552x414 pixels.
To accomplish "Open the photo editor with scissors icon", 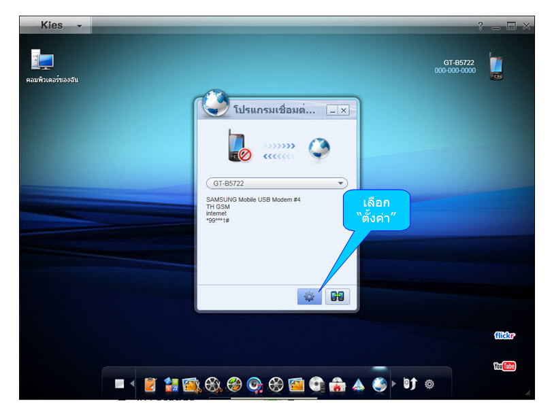I will pyautogui.click(x=192, y=385).
